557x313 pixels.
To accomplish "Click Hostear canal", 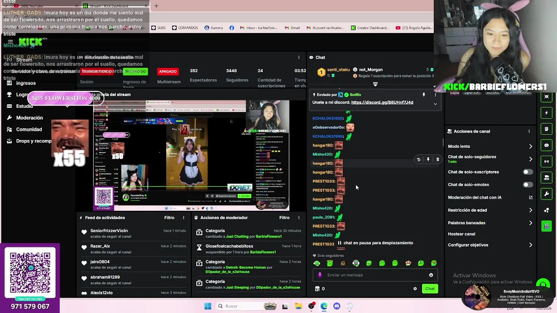I will tap(462, 234).
